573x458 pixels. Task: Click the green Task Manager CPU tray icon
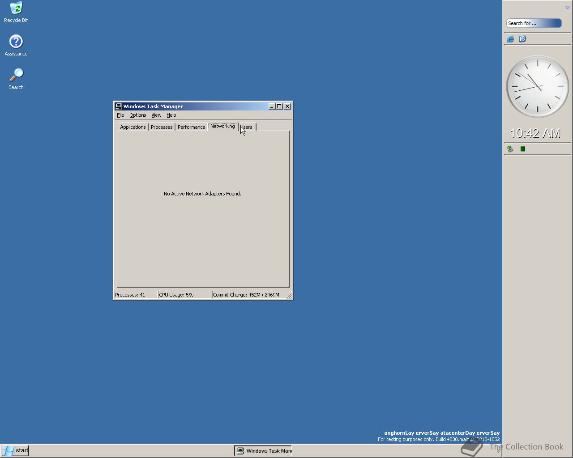coord(523,149)
